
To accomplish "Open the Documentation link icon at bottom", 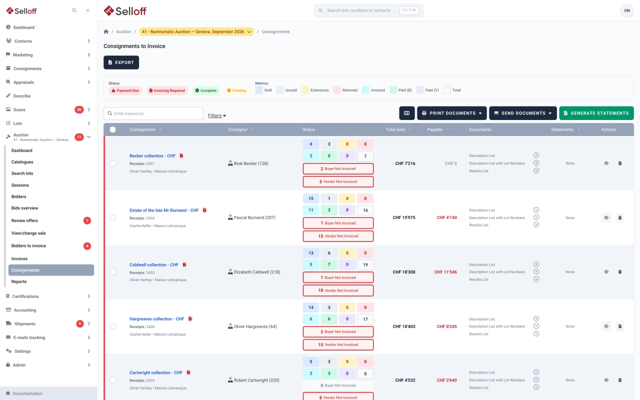I will (x=8, y=393).
